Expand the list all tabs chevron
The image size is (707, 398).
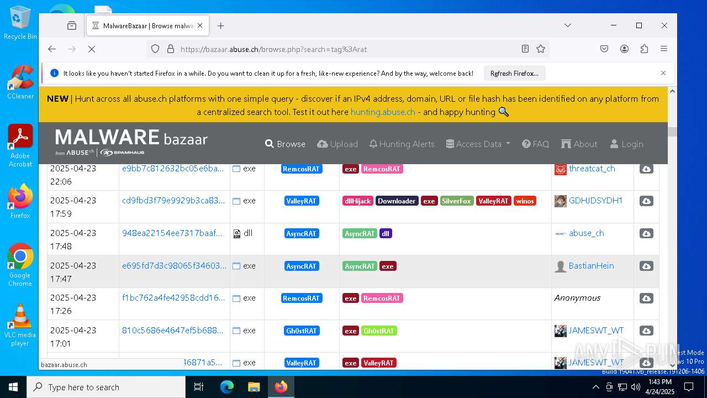[x=567, y=25]
